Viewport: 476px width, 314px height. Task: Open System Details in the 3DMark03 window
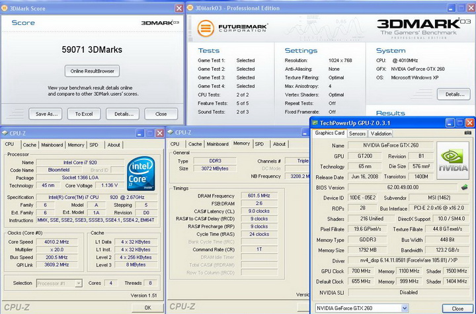pyautogui.click(x=454, y=94)
